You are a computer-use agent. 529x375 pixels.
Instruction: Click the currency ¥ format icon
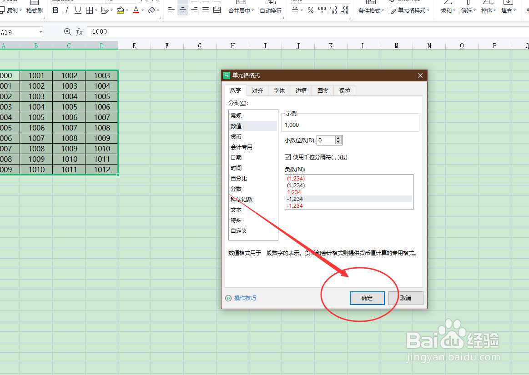pos(295,10)
